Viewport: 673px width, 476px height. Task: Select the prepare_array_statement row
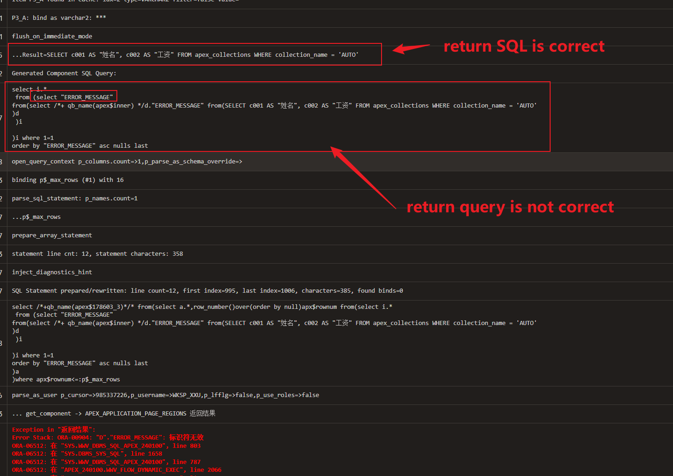(52, 235)
